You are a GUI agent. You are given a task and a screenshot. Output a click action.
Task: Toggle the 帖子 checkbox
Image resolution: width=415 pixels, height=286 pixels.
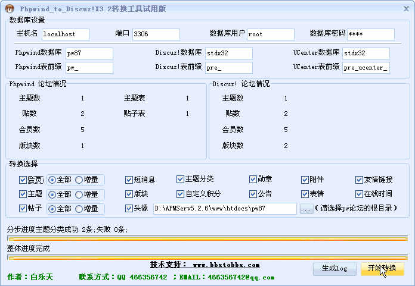click(x=23, y=209)
